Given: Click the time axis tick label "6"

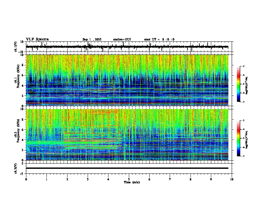Looking at the screenshot, I should [150, 179].
